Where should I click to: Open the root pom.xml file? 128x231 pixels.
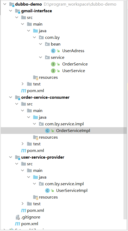point(30,224)
